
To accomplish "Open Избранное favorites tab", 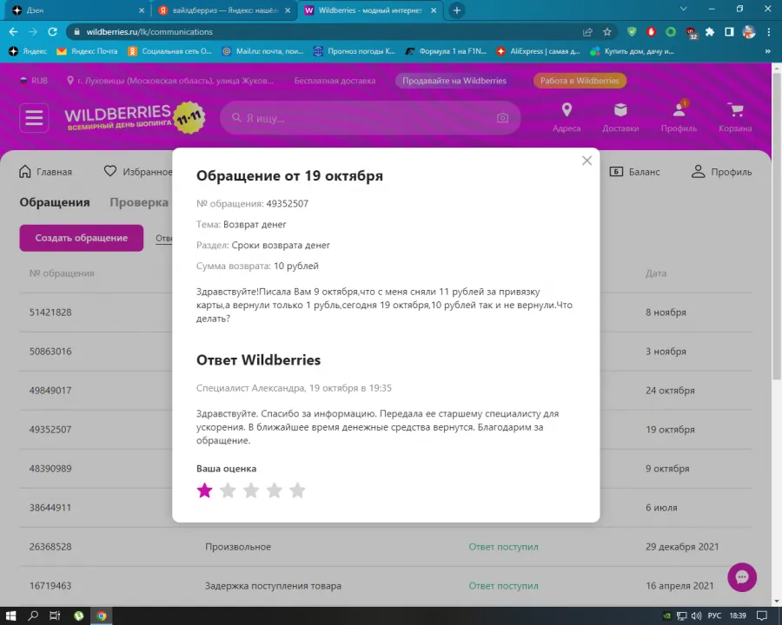I will tap(138, 172).
